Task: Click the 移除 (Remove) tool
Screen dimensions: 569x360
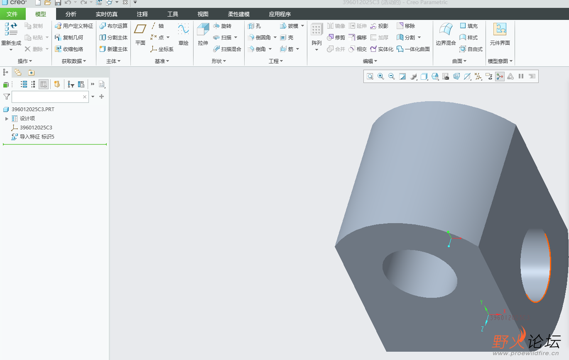Action: [x=406, y=26]
